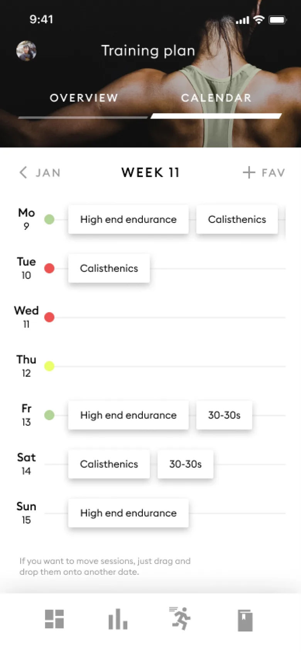Screen dimensions: 301x652
Task: Click the plus icon next to FAV
Action: coord(249,172)
